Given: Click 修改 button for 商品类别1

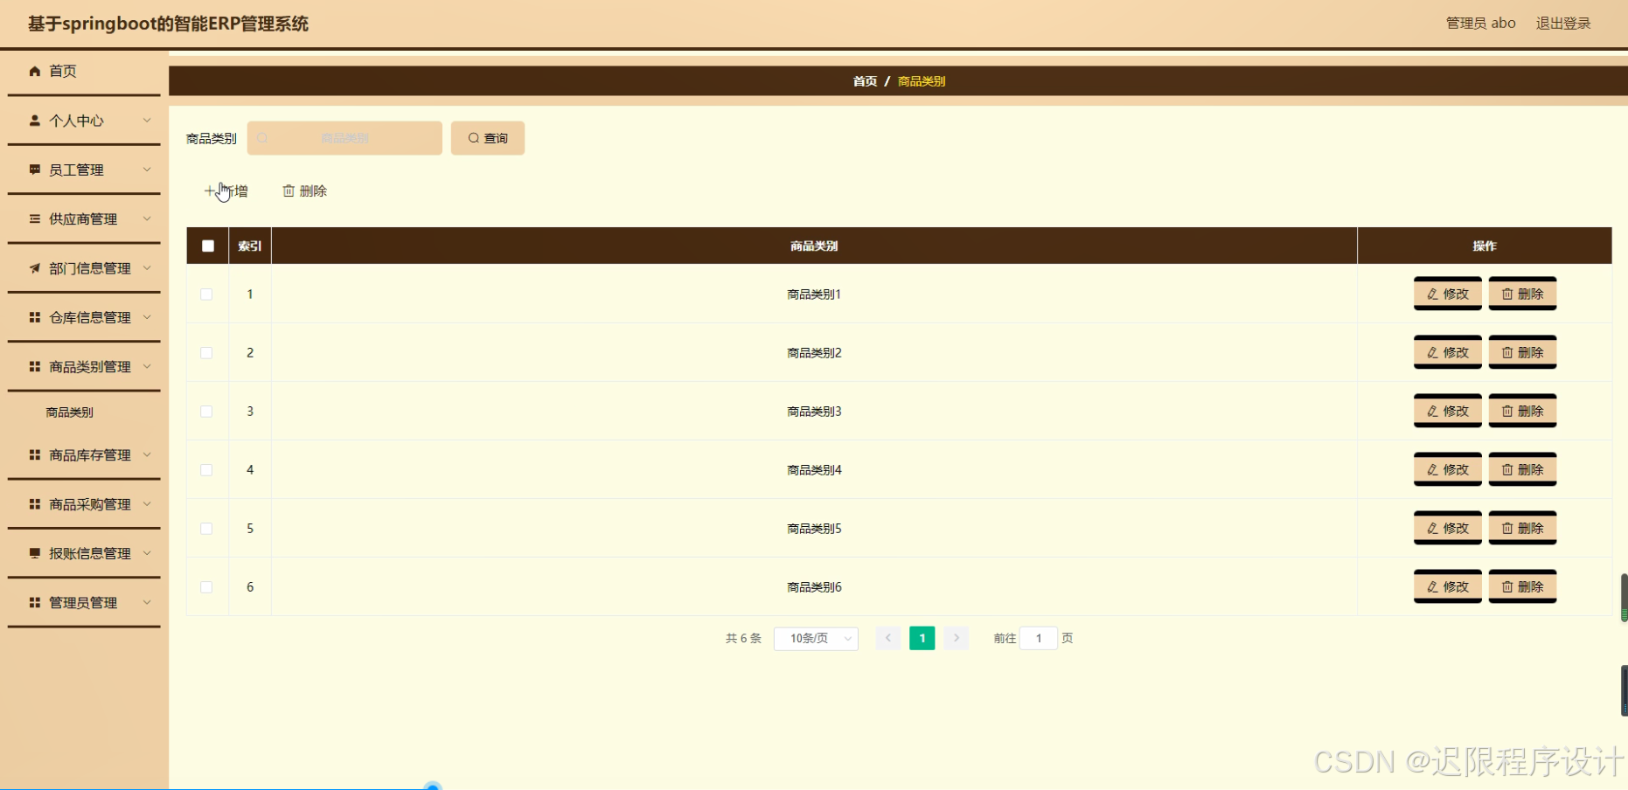Looking at the screenshot, I should click(x=1447, y=294).
